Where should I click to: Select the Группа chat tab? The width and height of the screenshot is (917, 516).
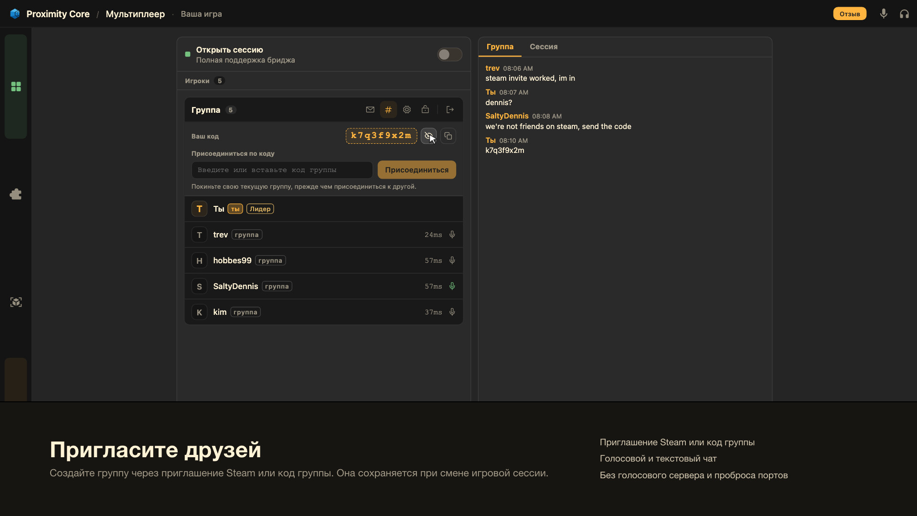tap(500, 47)
